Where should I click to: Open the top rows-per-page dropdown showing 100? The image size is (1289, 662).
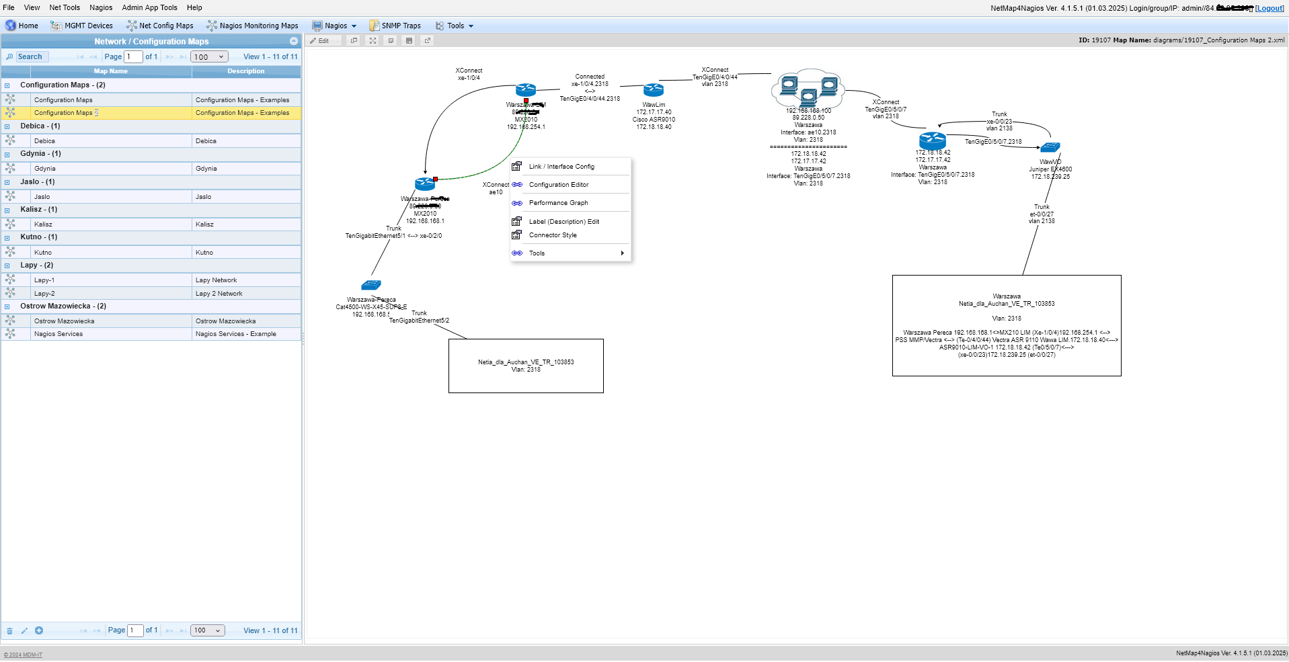click(209, 57)
